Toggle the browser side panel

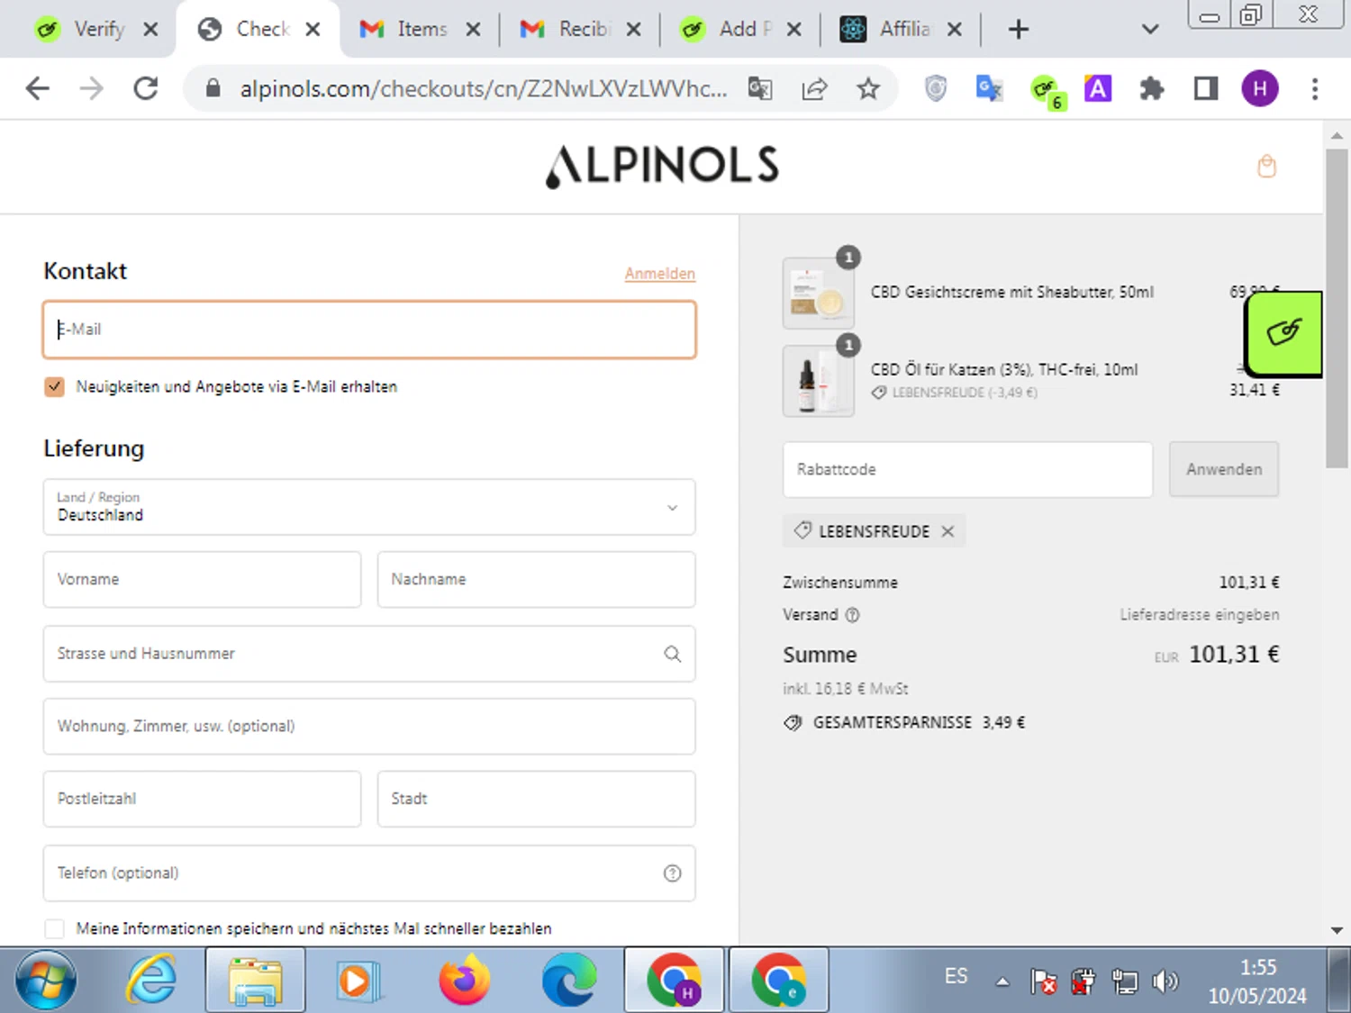click(x=1206, y=88)
